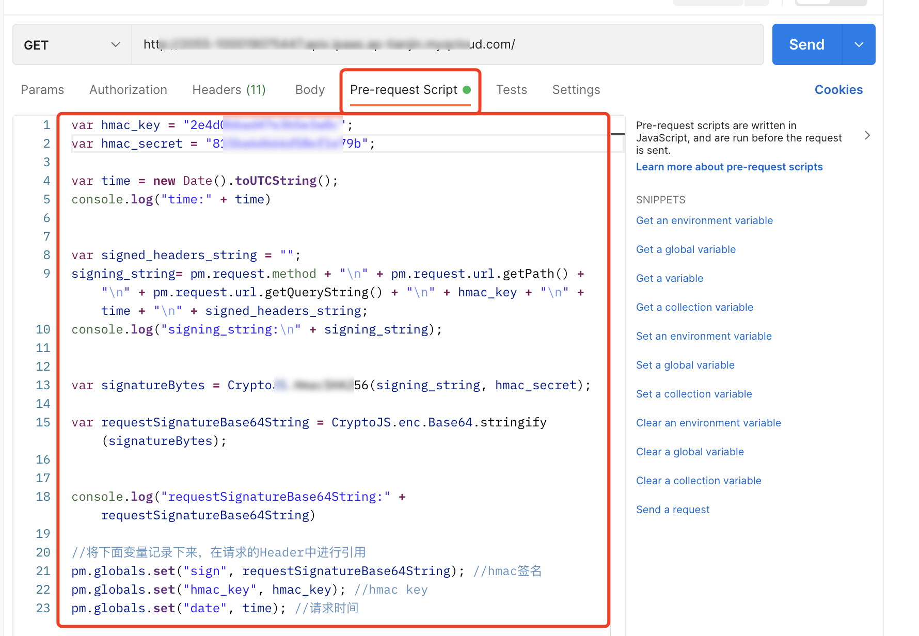
Task: Click the pm.globals.set("date") line
Action: 215,608
